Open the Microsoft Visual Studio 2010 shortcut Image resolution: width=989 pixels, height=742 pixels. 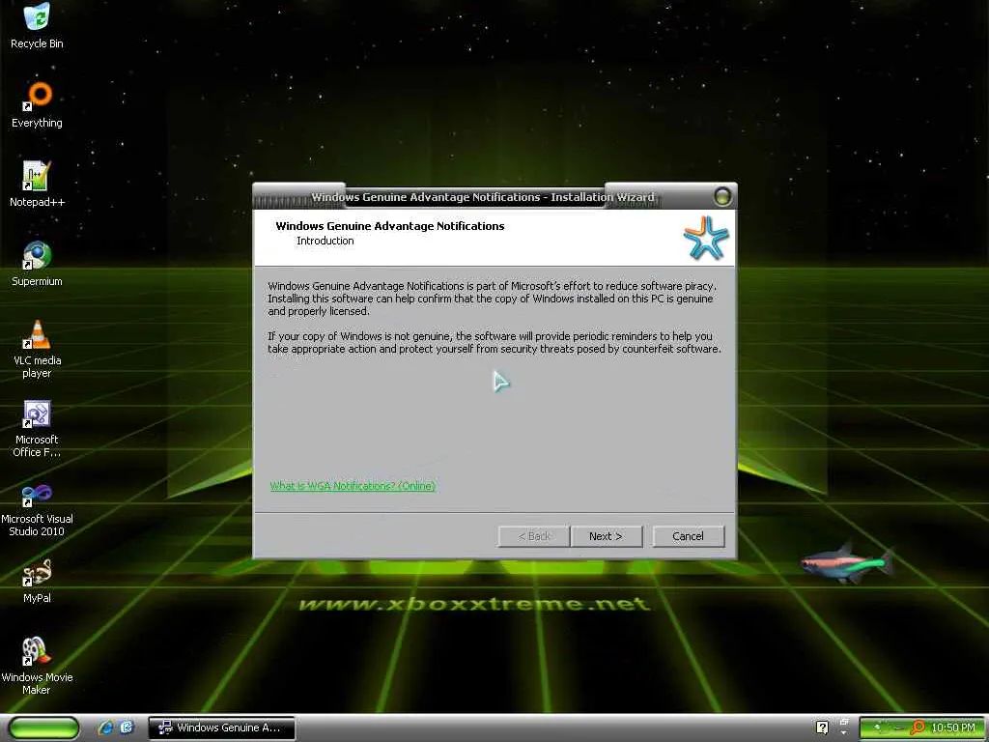tap(37, 510)
